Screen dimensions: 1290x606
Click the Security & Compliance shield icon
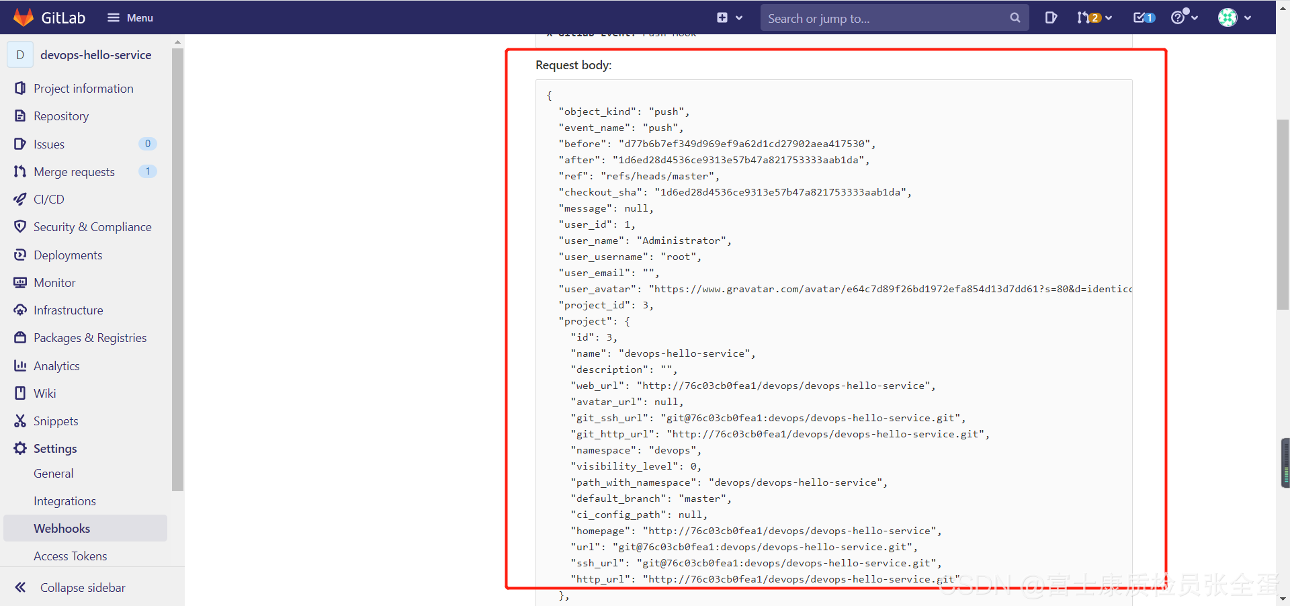pos(20,226)
